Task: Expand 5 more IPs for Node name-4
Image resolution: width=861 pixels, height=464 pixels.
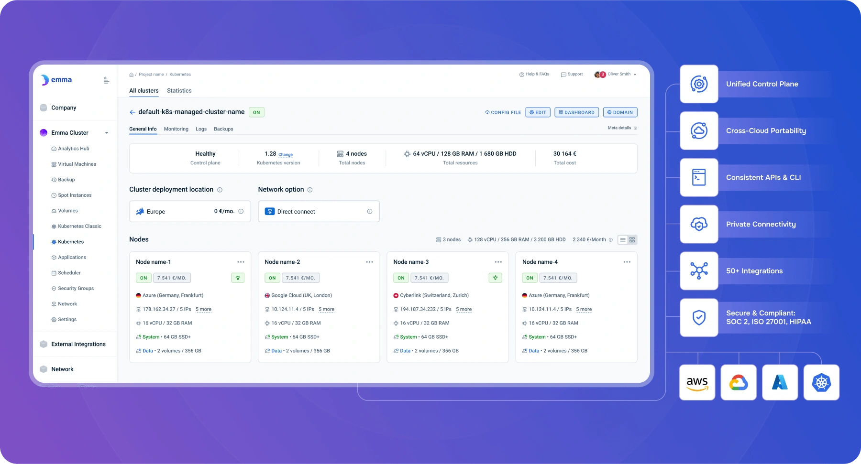Action: click(x=584, y=309)
